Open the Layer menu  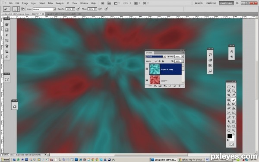click(34, 3)
